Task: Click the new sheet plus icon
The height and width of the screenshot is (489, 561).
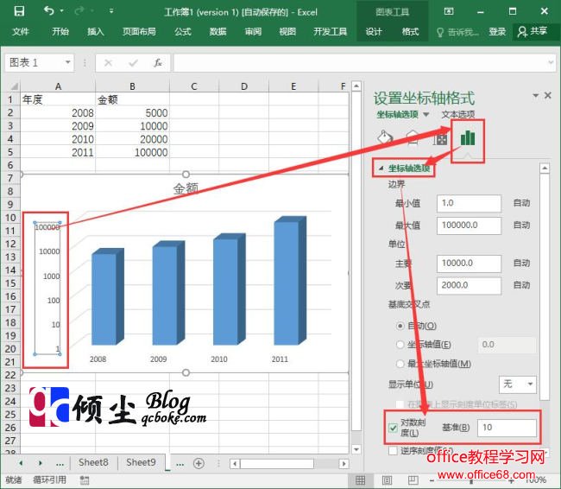Action: click(x=199, y=463)
